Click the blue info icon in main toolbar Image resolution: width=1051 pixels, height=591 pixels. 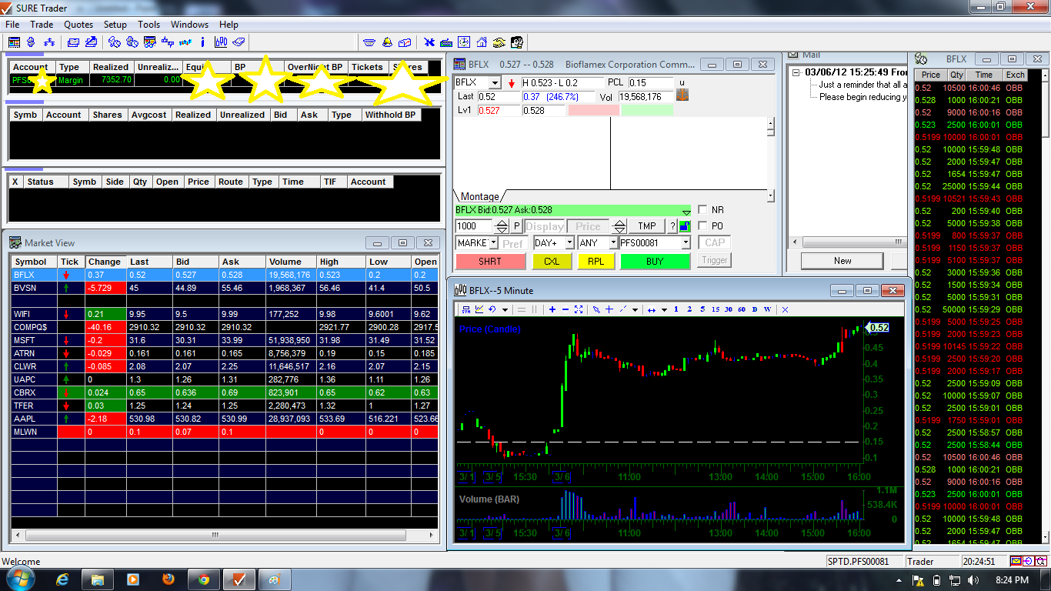click(203, 42)
